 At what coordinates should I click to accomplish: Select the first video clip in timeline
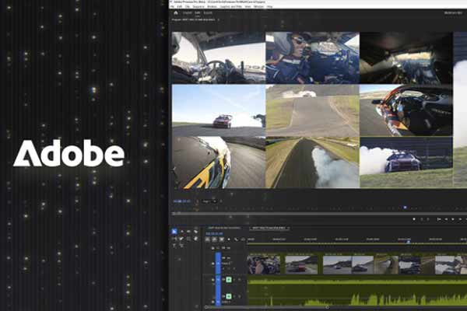click(x=264, y=264)
